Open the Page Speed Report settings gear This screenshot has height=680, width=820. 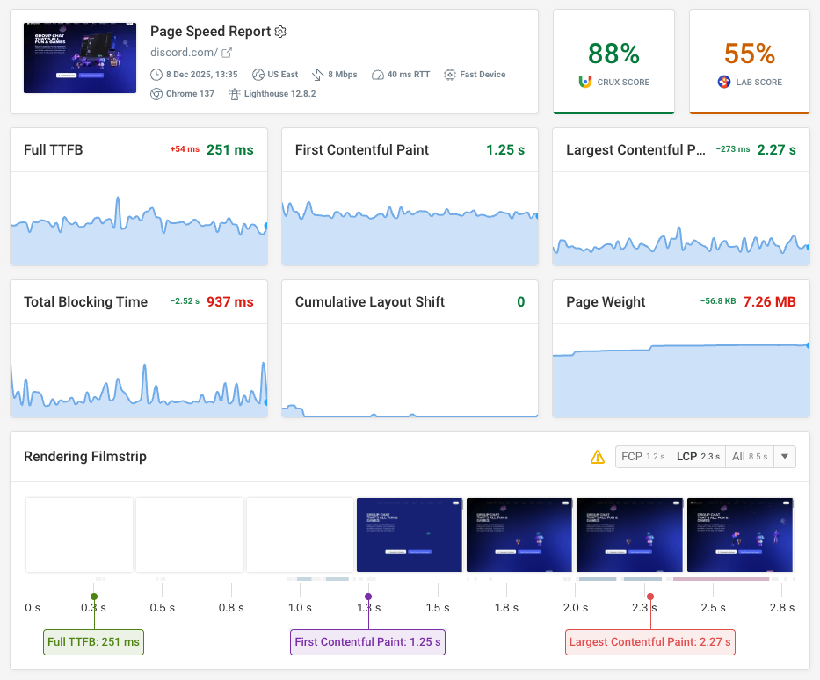point(279,32)
